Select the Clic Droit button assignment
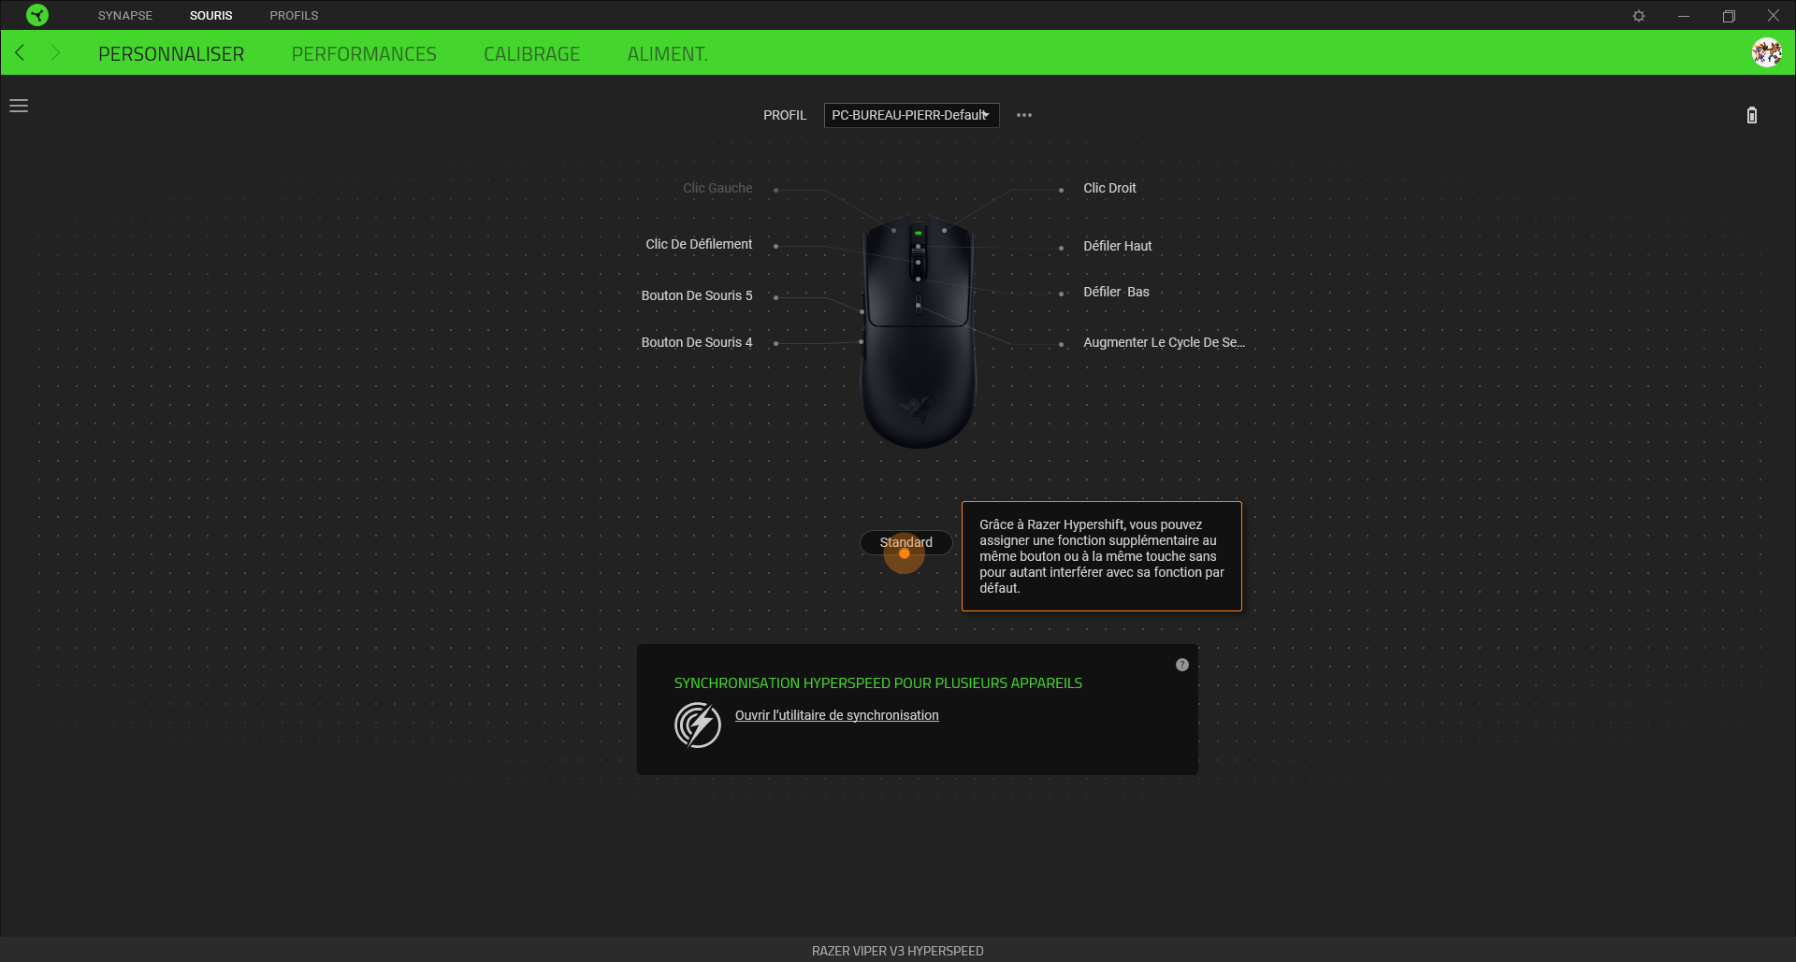1796x962 pixels. pos(1109,188)
